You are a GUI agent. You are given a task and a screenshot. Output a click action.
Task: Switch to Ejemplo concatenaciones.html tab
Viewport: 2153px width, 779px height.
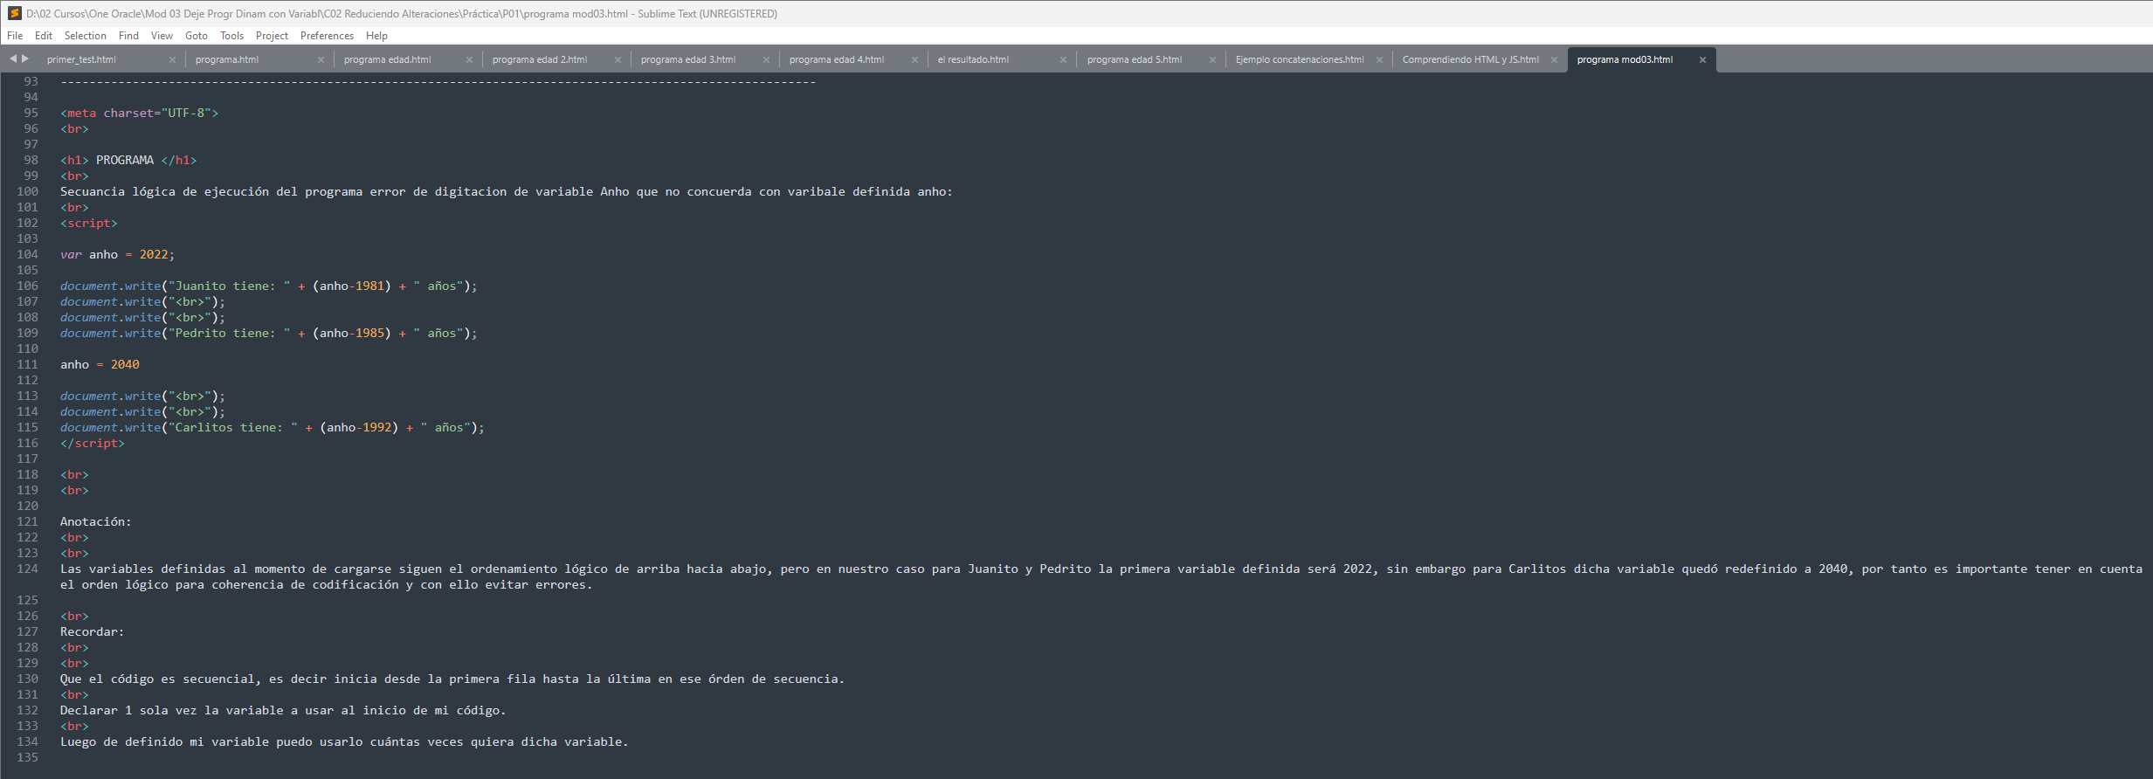pyautogui.click(x=1300, y=59)
